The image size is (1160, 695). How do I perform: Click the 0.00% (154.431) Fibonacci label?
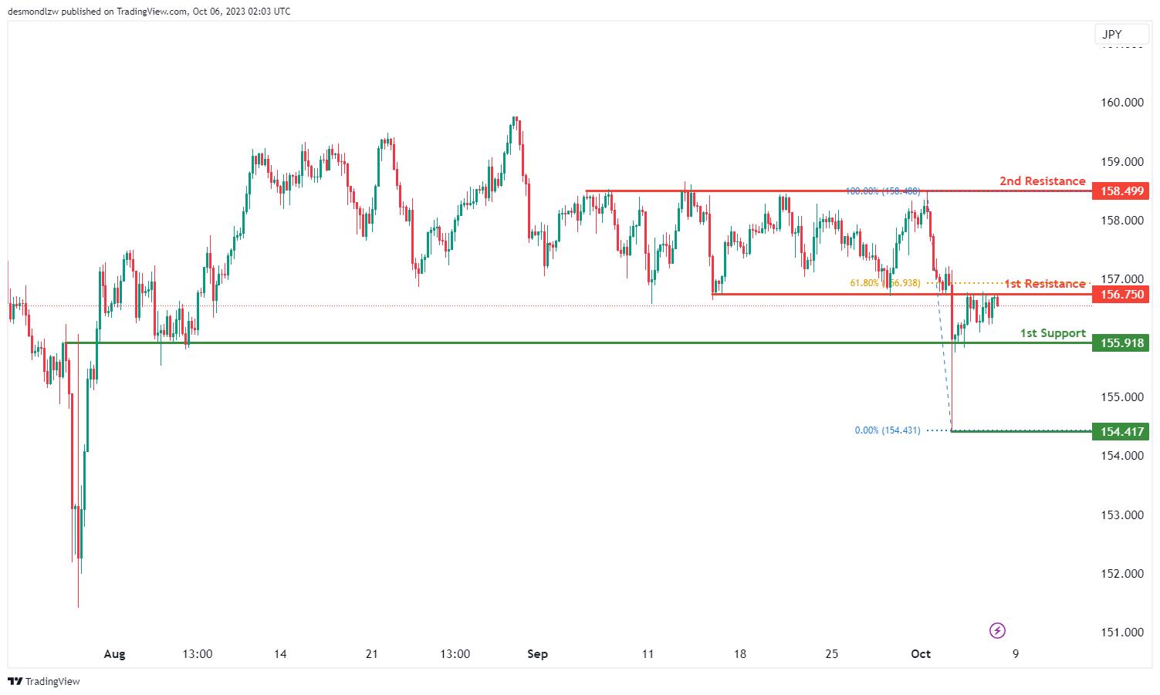pos(887,430)
